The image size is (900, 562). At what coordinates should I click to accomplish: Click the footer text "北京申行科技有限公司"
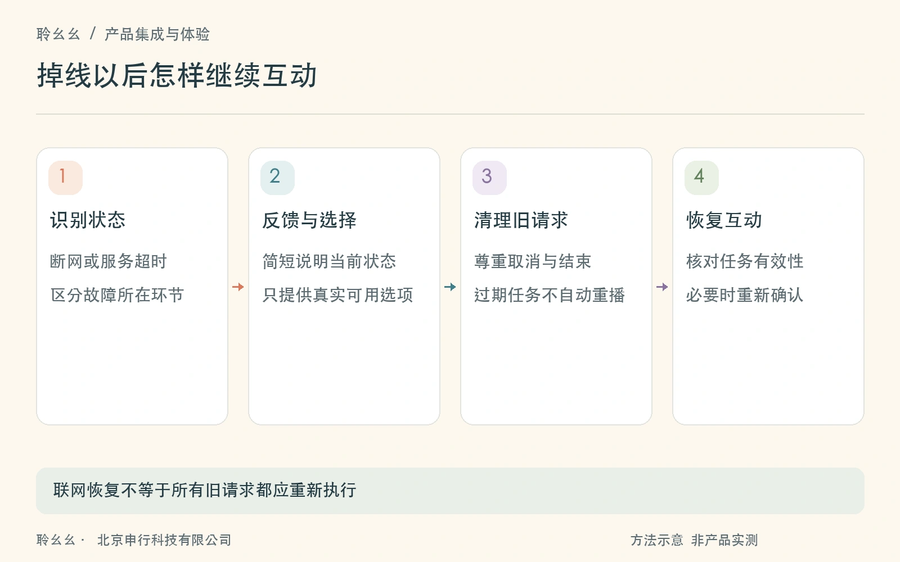pyautogui.click(x=164, y=540)
